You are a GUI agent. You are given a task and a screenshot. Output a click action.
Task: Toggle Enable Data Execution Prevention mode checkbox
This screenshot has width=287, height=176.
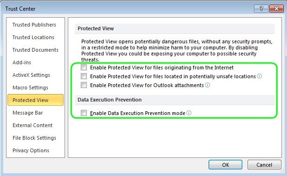click(x=84, y=113)
